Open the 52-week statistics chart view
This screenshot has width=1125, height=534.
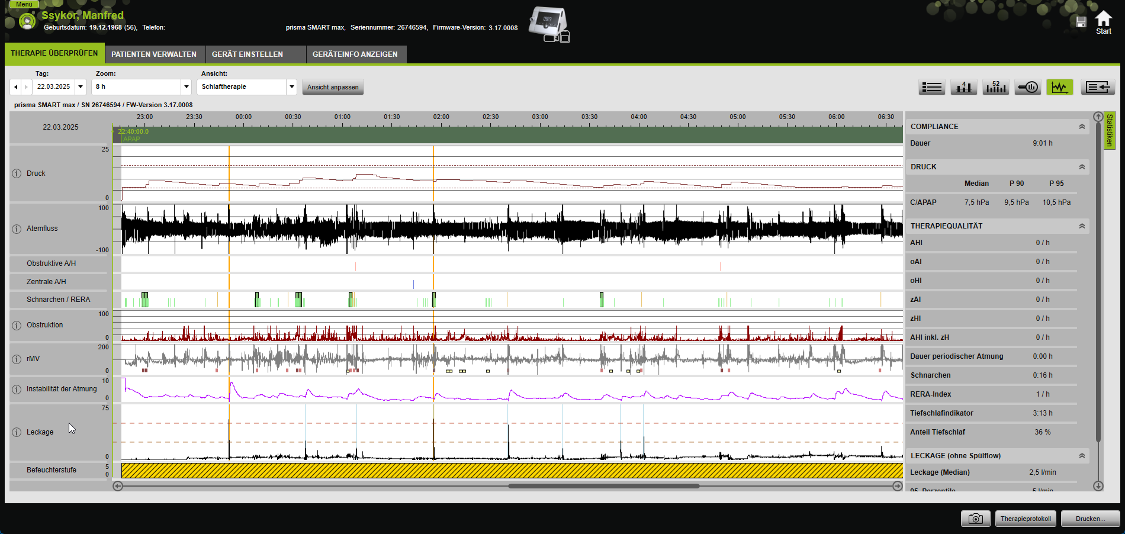pos(995,88)
